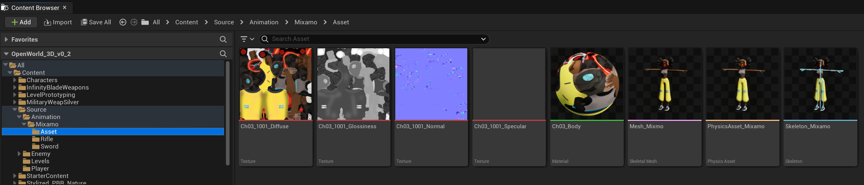Click the Import button

click(58, 22)
